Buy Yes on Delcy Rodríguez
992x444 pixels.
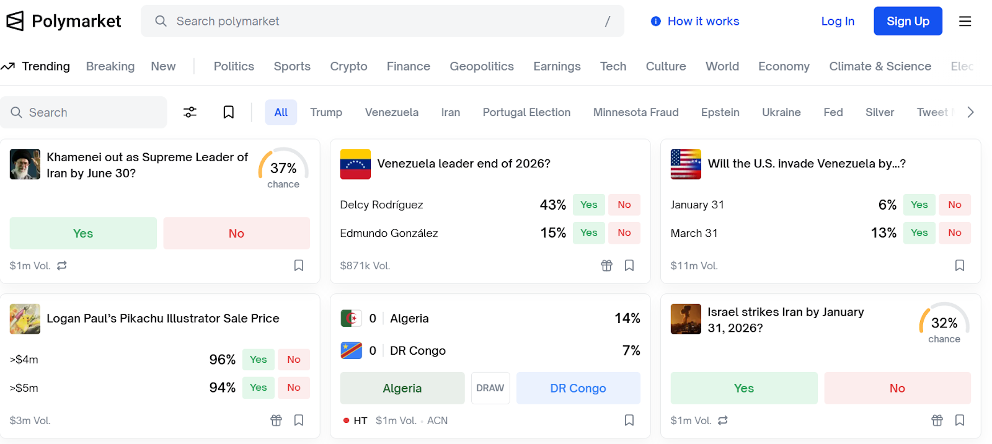coord(588,205)
